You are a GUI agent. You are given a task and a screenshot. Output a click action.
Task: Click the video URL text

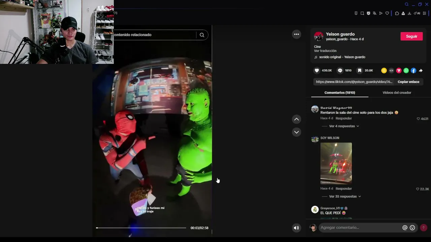(354, 82)
